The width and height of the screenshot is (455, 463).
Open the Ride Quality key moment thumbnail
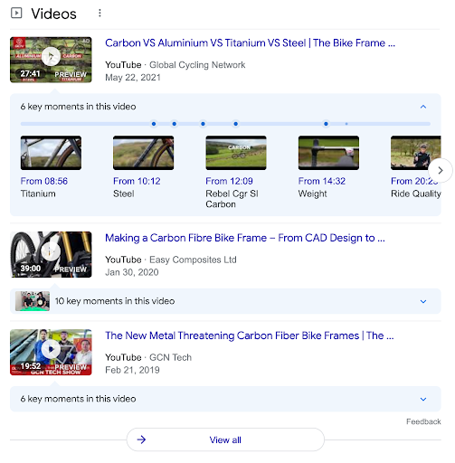pyautogui.click(x=416, y=153)
